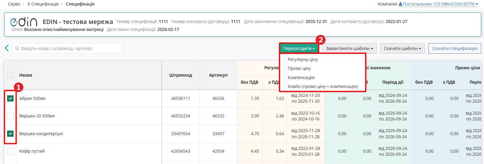The image size is (484, 164).
Task: Click the Період дії column header
Action: (x=393, y=82)
